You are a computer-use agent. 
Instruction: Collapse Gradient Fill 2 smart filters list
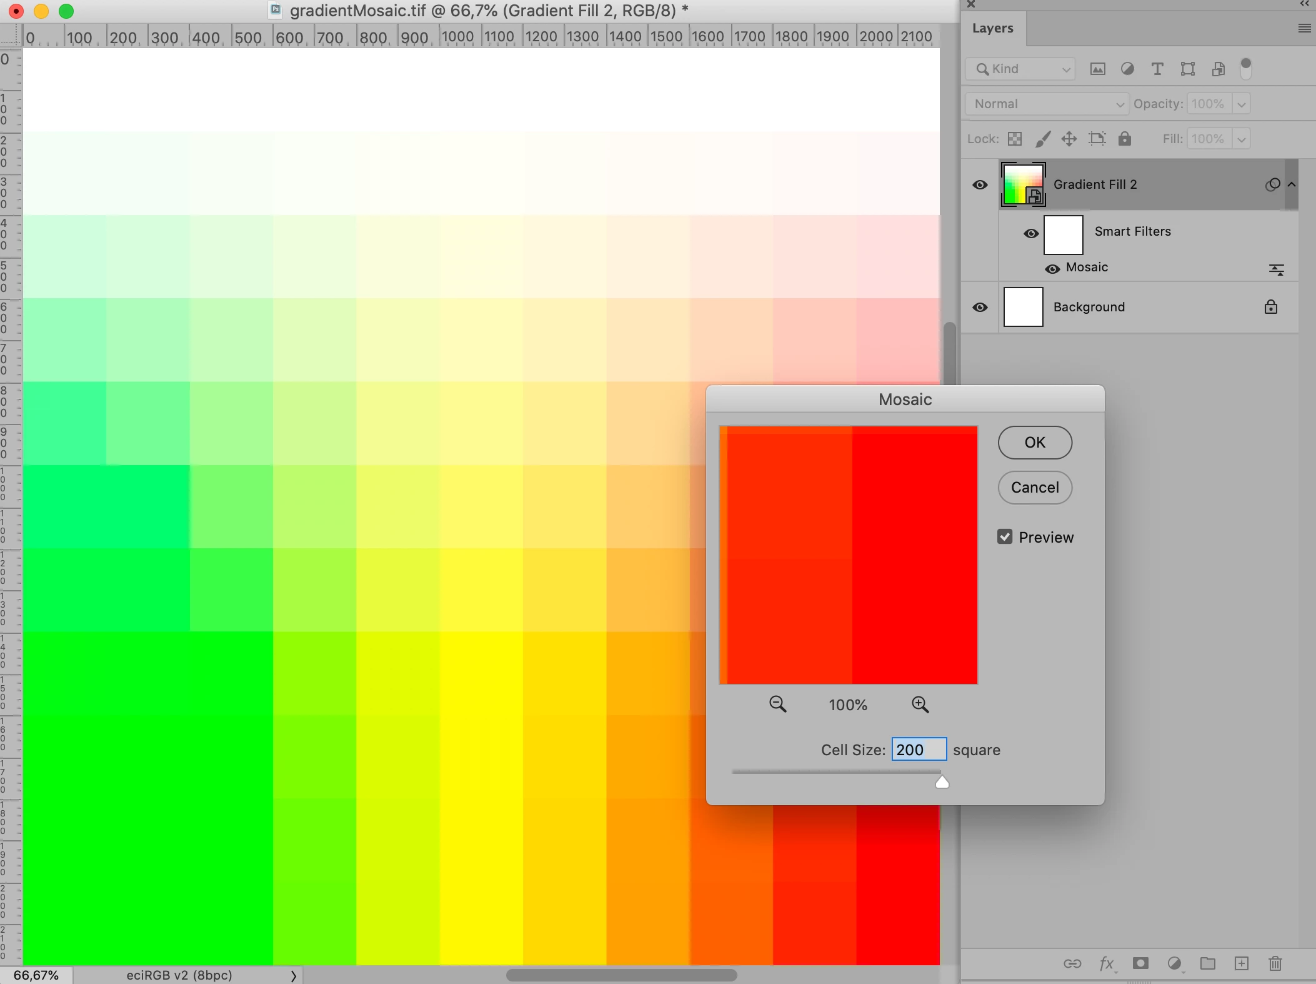[x=1292, y=184]
